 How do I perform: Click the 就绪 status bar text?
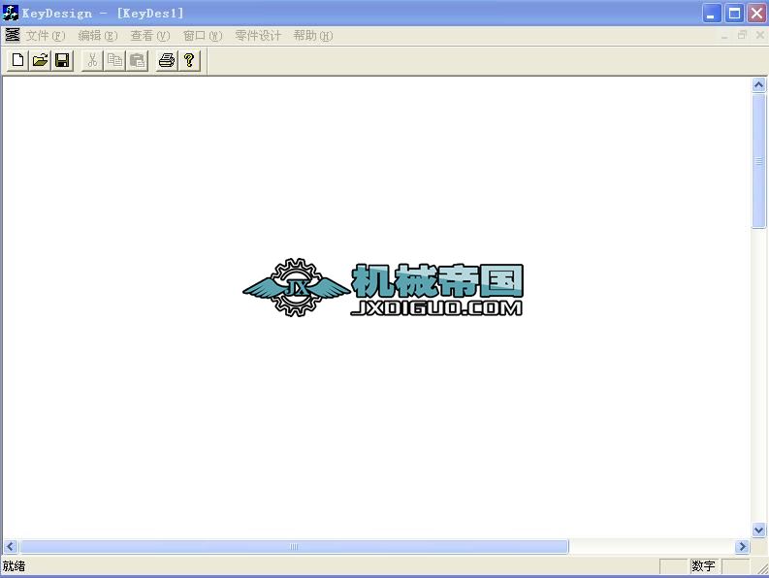[x=14, y=566]
